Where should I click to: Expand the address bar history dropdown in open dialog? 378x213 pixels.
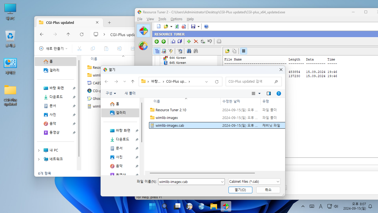pos(207,82)
